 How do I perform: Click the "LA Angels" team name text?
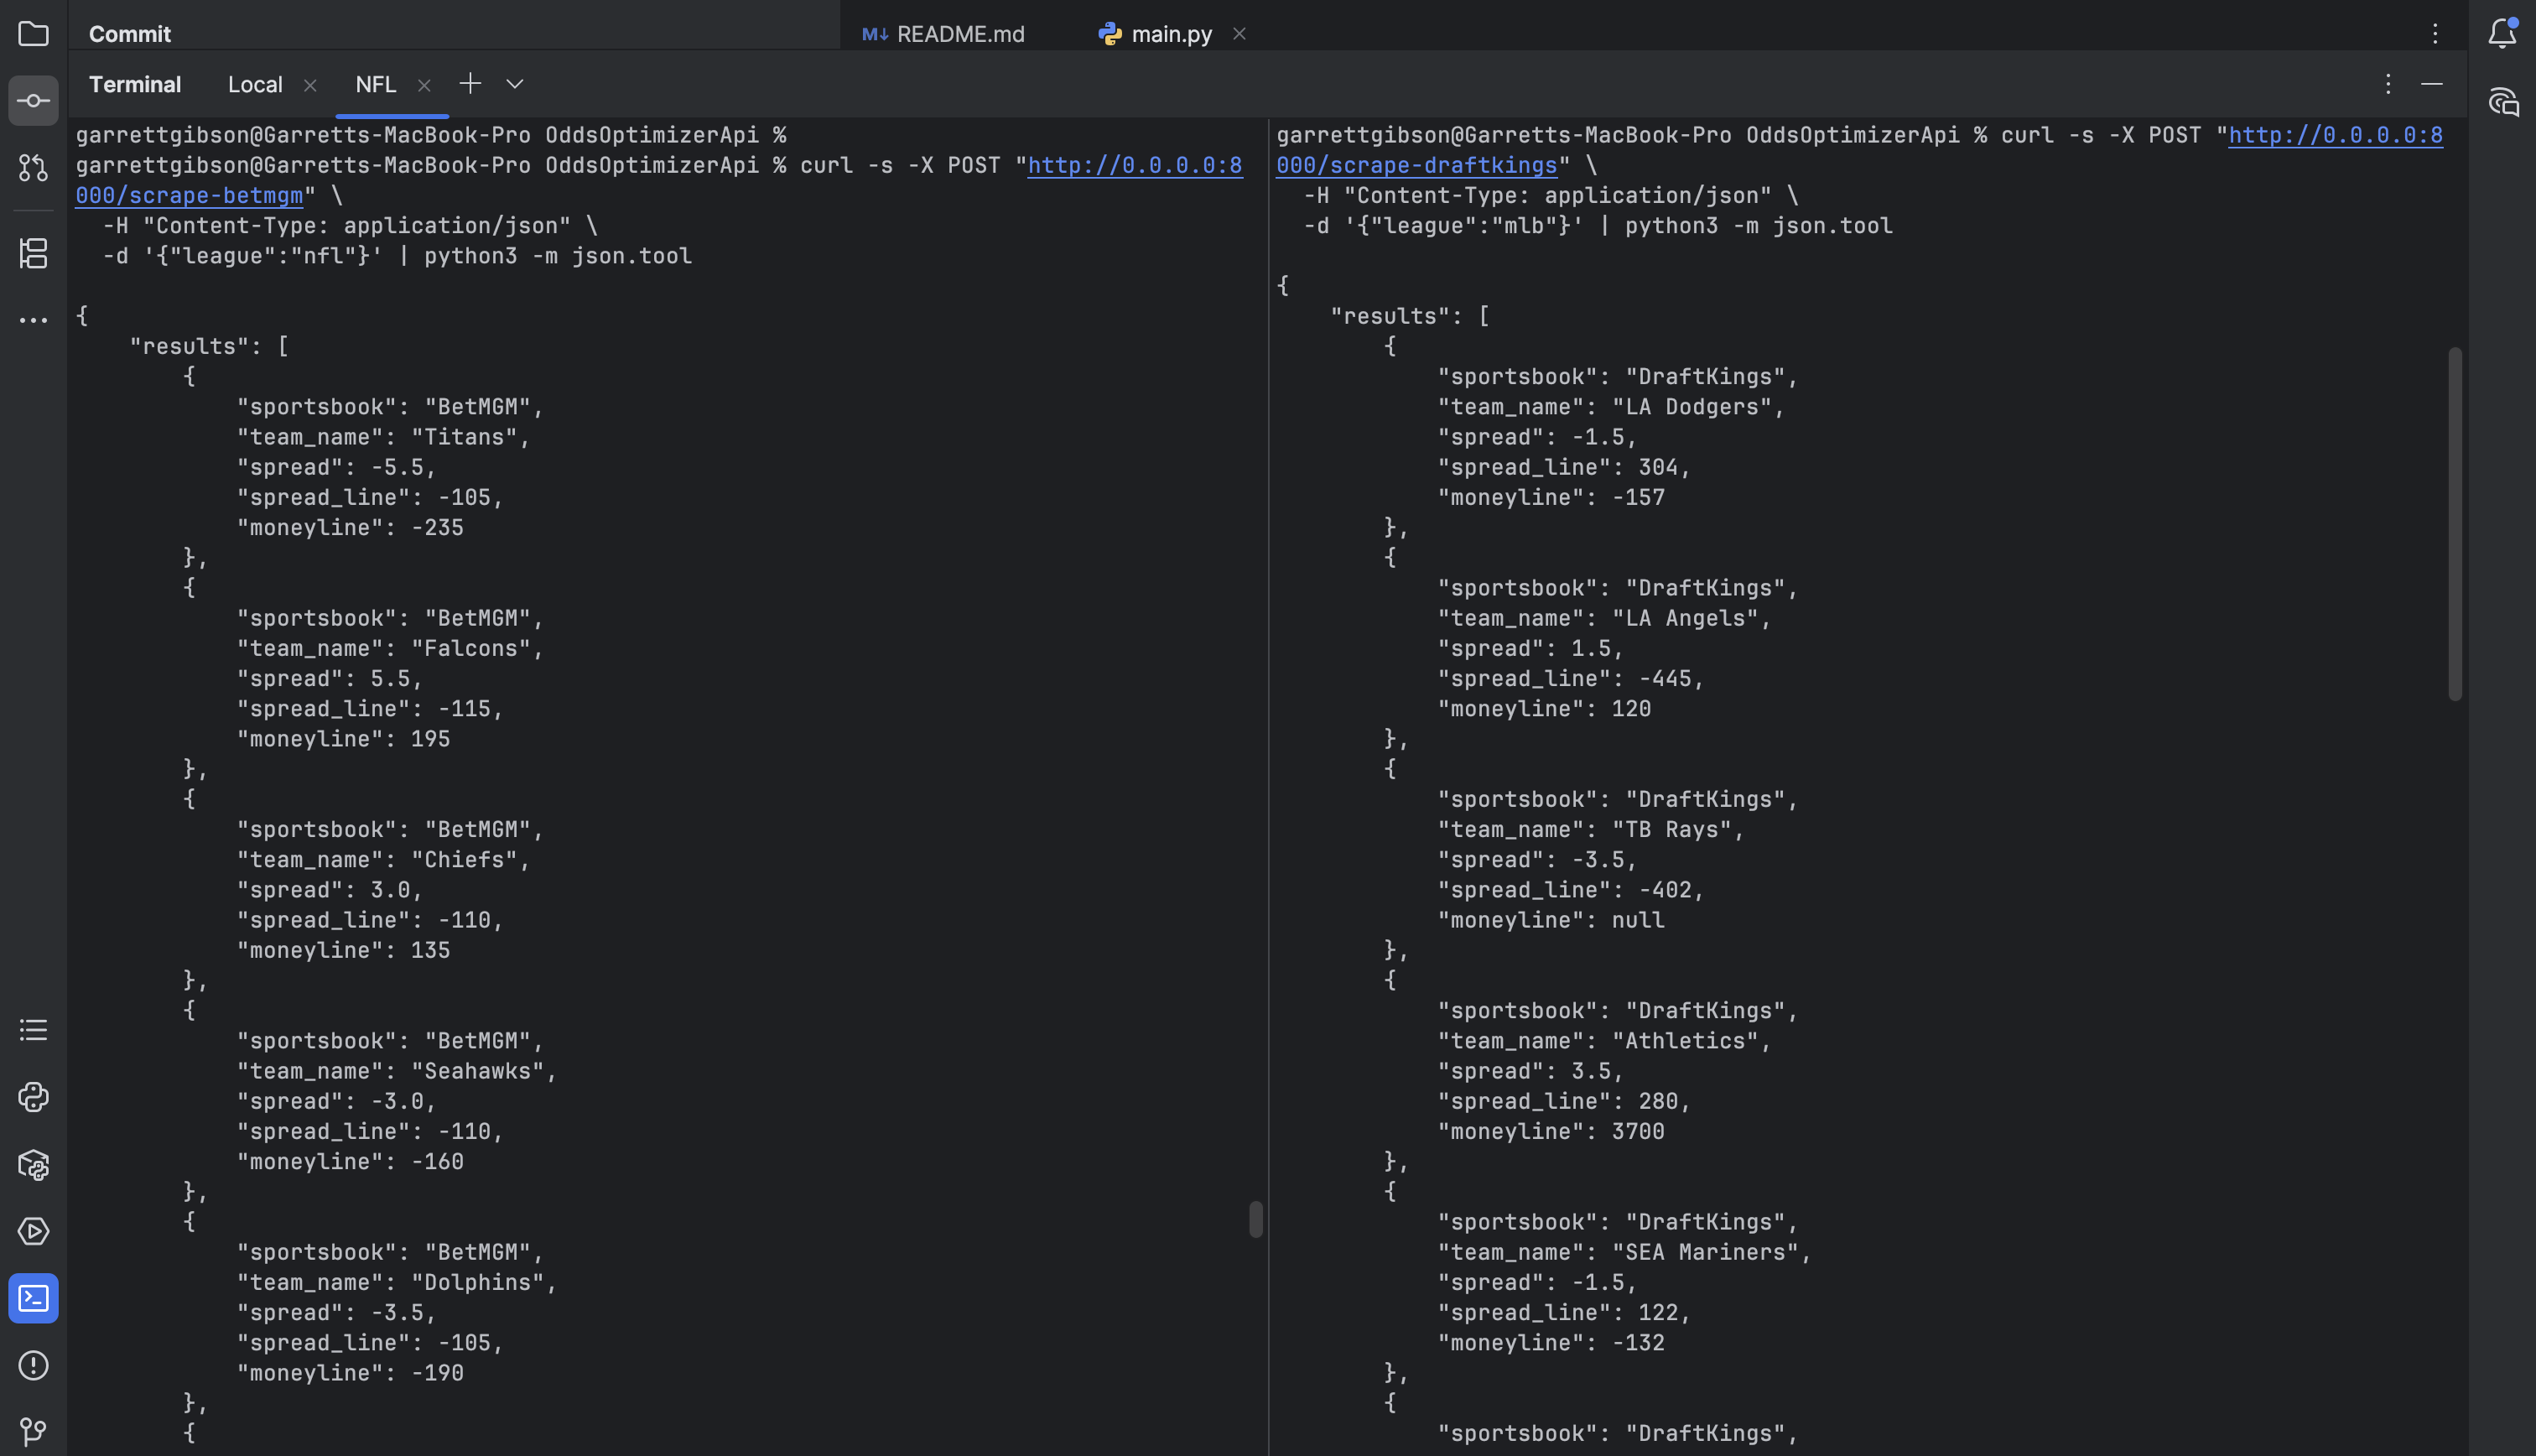pos(1684,618)
